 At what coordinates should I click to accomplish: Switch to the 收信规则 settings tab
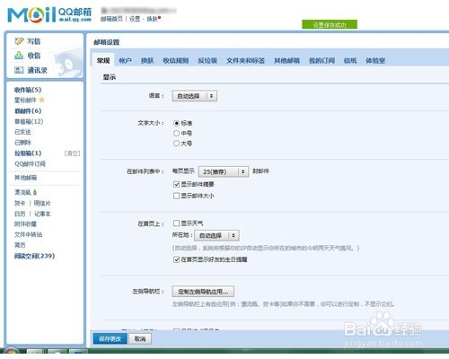[x=176, y=61]
